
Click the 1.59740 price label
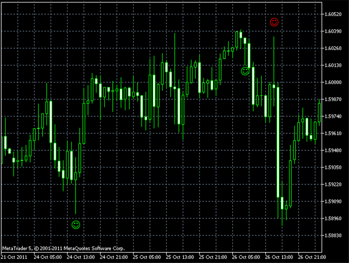[333, 116]
